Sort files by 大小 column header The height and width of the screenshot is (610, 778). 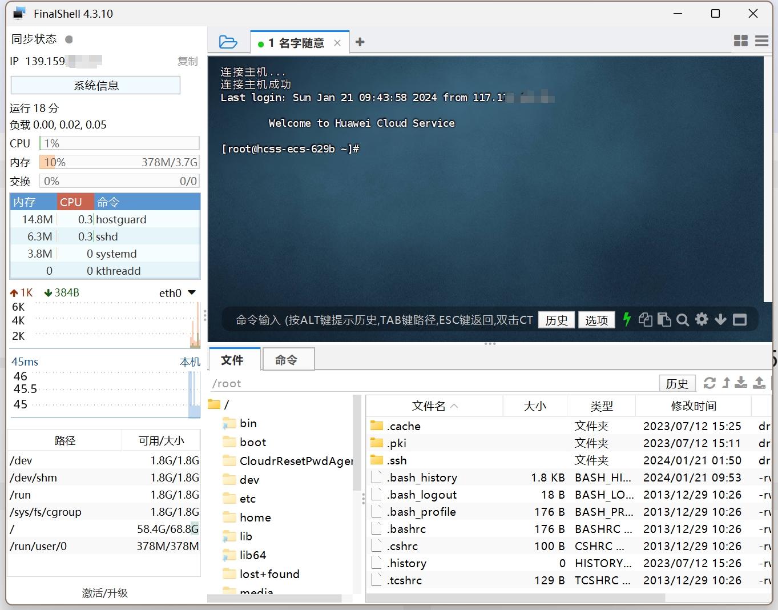(x=535, y=406)
